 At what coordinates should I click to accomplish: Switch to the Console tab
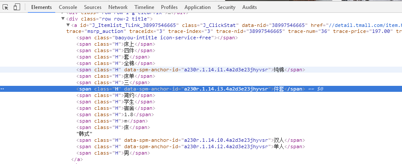68,7
